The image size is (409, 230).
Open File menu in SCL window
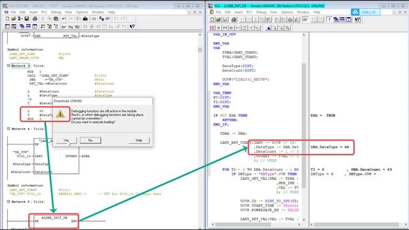tap(219, 12)
